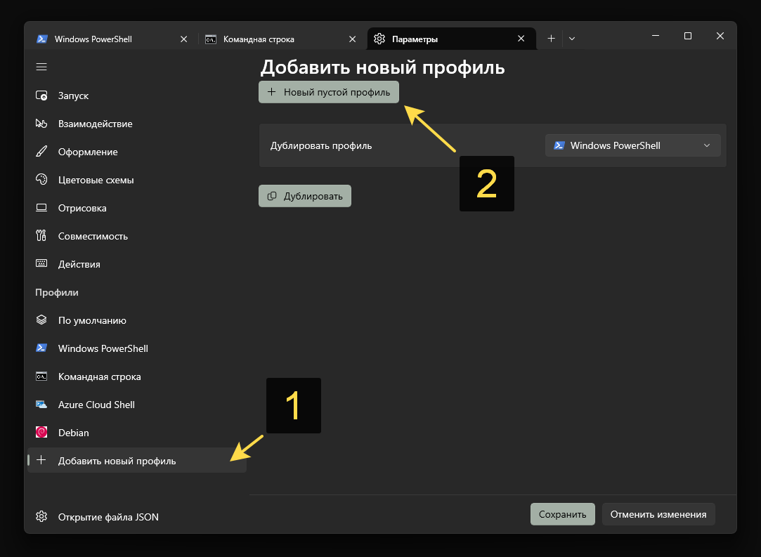Click the Запуск startup icon in sidebar
The width and height of the screenshot is (761, 557).
point(41,96)
